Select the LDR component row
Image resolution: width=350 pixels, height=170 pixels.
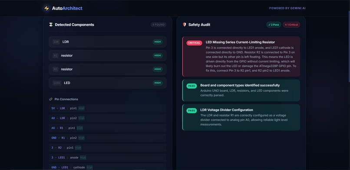pyautogui.click(x=108, y=42)
